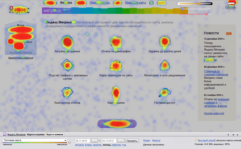Select the неделю period link
The height and width of the screenshot is (149, 241).
[97, 145]
